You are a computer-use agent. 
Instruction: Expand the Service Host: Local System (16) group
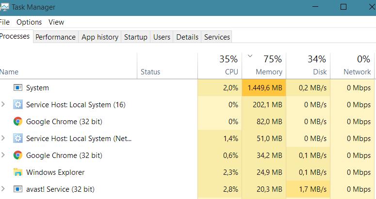click(3, 104)
